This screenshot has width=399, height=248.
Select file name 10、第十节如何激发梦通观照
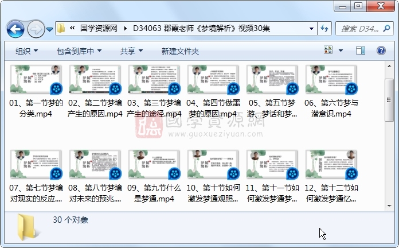pos(213,193)
